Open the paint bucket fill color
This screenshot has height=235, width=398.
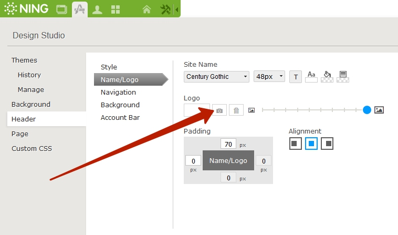pyautogui.click(x=327, y=76)
